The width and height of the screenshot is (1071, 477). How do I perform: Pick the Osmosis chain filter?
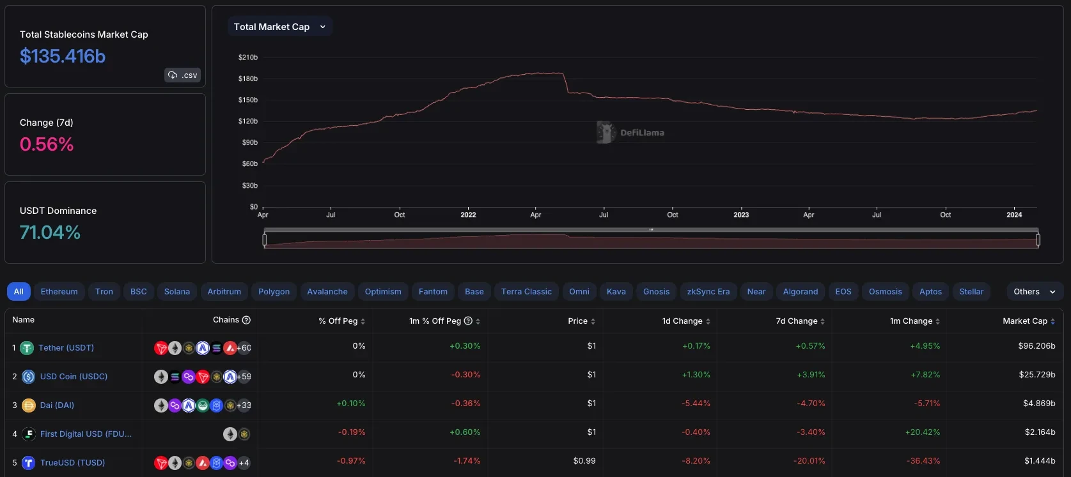(x=886, y=292)
